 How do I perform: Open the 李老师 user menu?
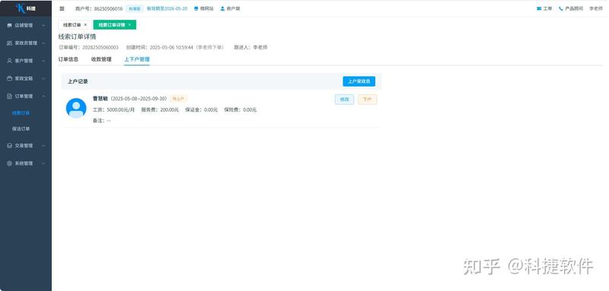coord(596,8)
